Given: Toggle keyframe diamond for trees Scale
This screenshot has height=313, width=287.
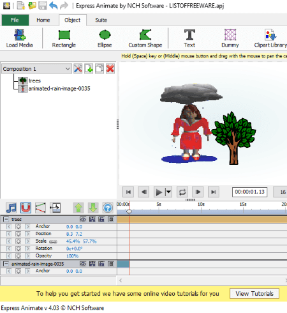Looking at the screenshot, I should [18, 241].
